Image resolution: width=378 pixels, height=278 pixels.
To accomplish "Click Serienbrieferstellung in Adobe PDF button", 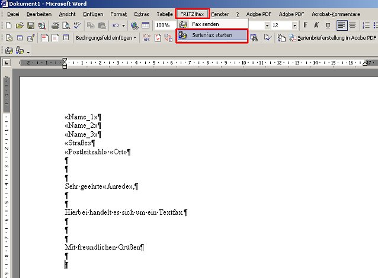I will [x=333, y=38].
